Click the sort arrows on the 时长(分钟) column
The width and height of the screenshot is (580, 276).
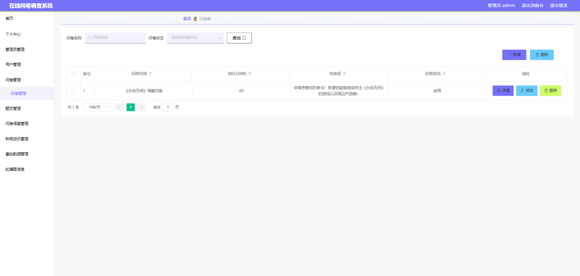coord(250,73)
